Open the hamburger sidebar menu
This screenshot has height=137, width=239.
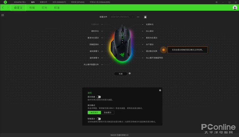pyautogui.click(x=3, y=15)
